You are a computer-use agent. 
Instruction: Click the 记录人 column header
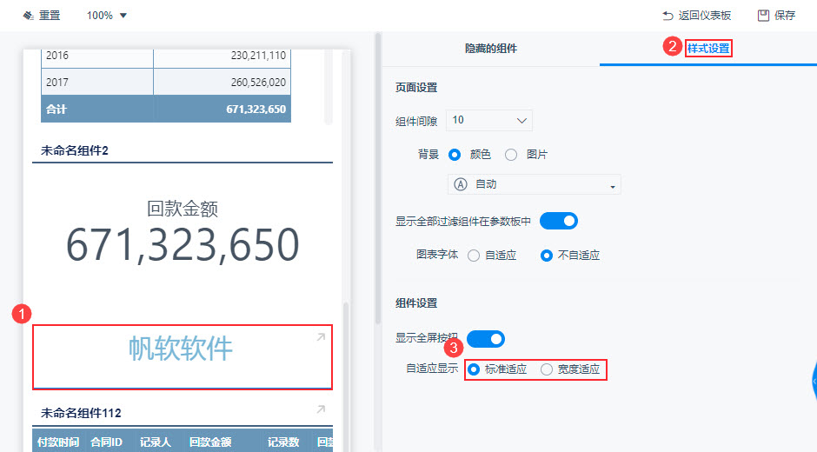(156, 442)
